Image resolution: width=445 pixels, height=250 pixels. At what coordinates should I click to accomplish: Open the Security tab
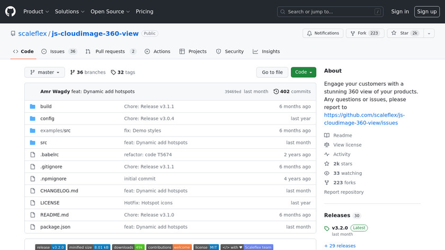tap(230, 51)
